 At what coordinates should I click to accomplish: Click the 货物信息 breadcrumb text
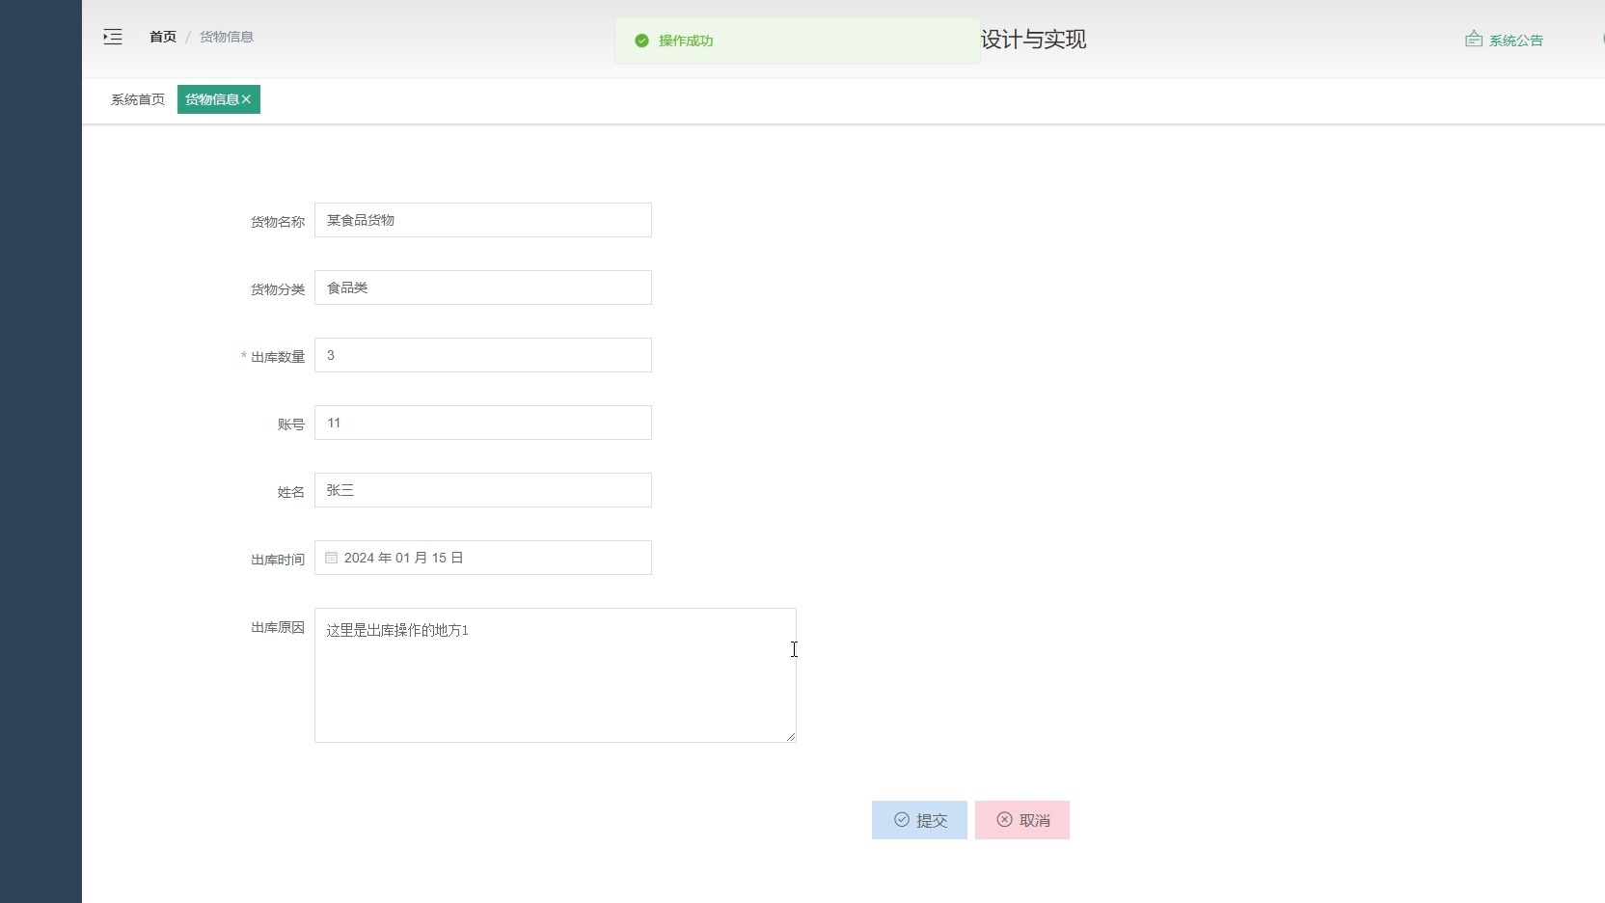(x=227, y=37)
